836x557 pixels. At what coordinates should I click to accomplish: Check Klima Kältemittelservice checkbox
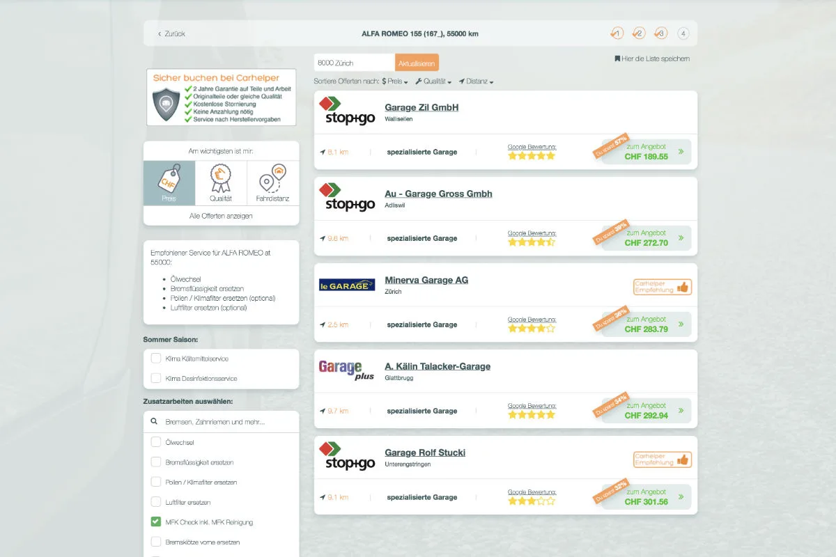tap(156, 359)
